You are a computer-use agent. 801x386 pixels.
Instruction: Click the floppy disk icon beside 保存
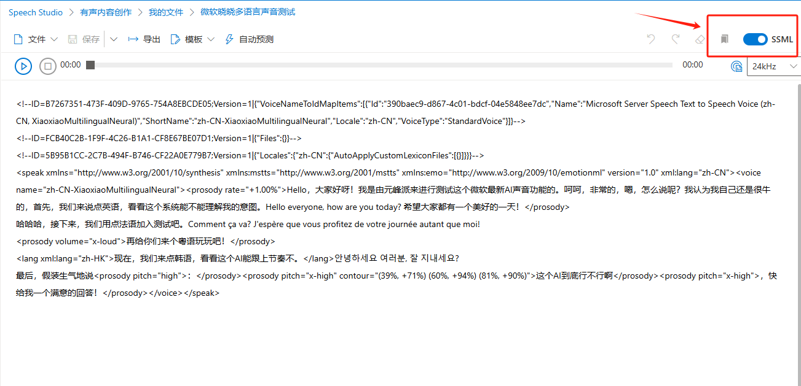[x=73, y=39]
